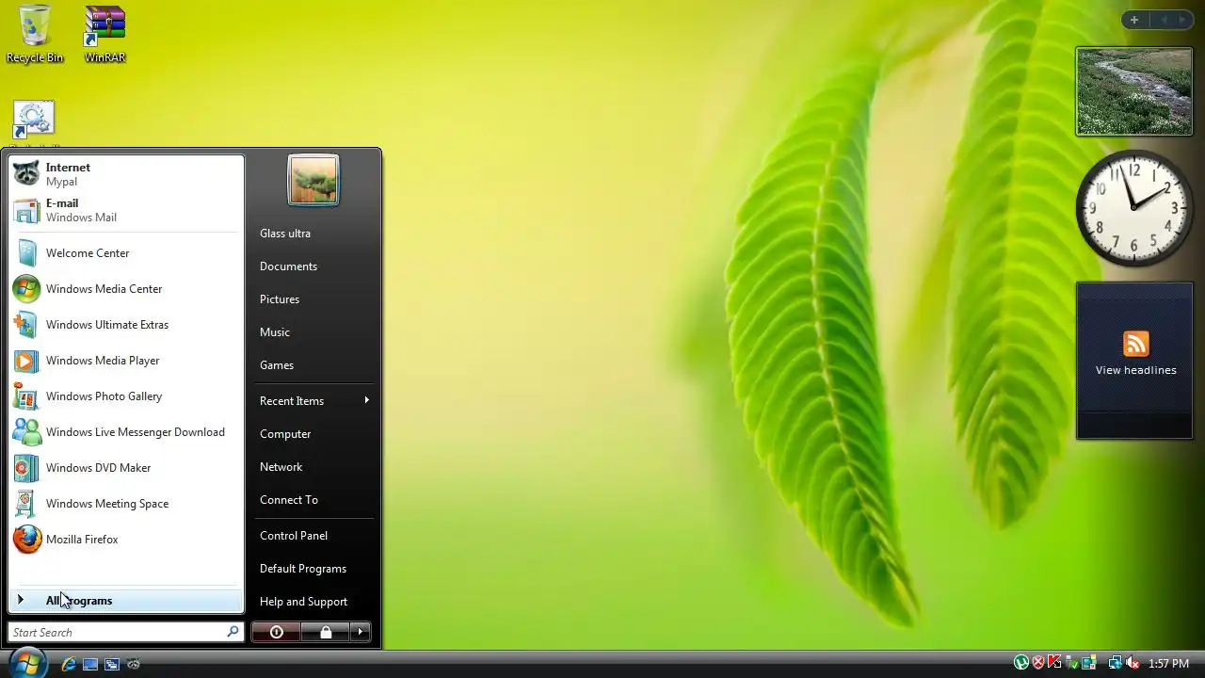Click the network status tray icon
Viewport: 1205px width, 678px height.
pyautogui.click(x=1115, y=663)
